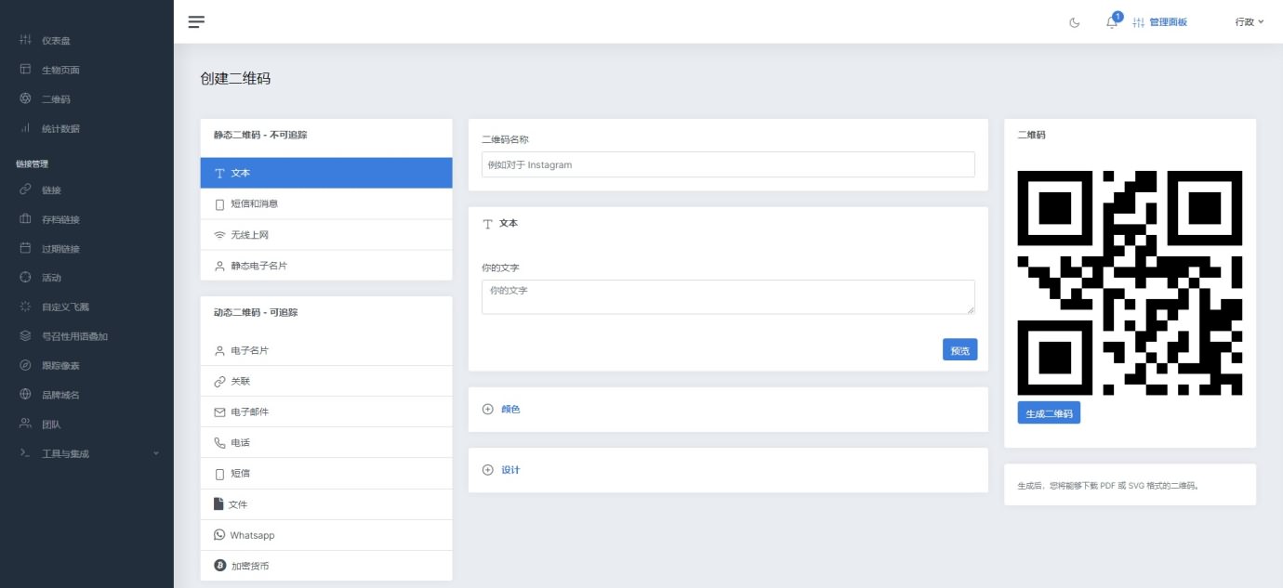The image size is (1283, 588).
Task: Click the 静态二维码 - 不可追踪 section header
Action: [260, 135]
